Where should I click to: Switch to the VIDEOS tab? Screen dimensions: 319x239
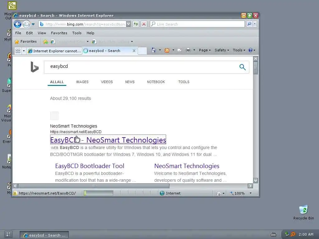tap(107, 82)
